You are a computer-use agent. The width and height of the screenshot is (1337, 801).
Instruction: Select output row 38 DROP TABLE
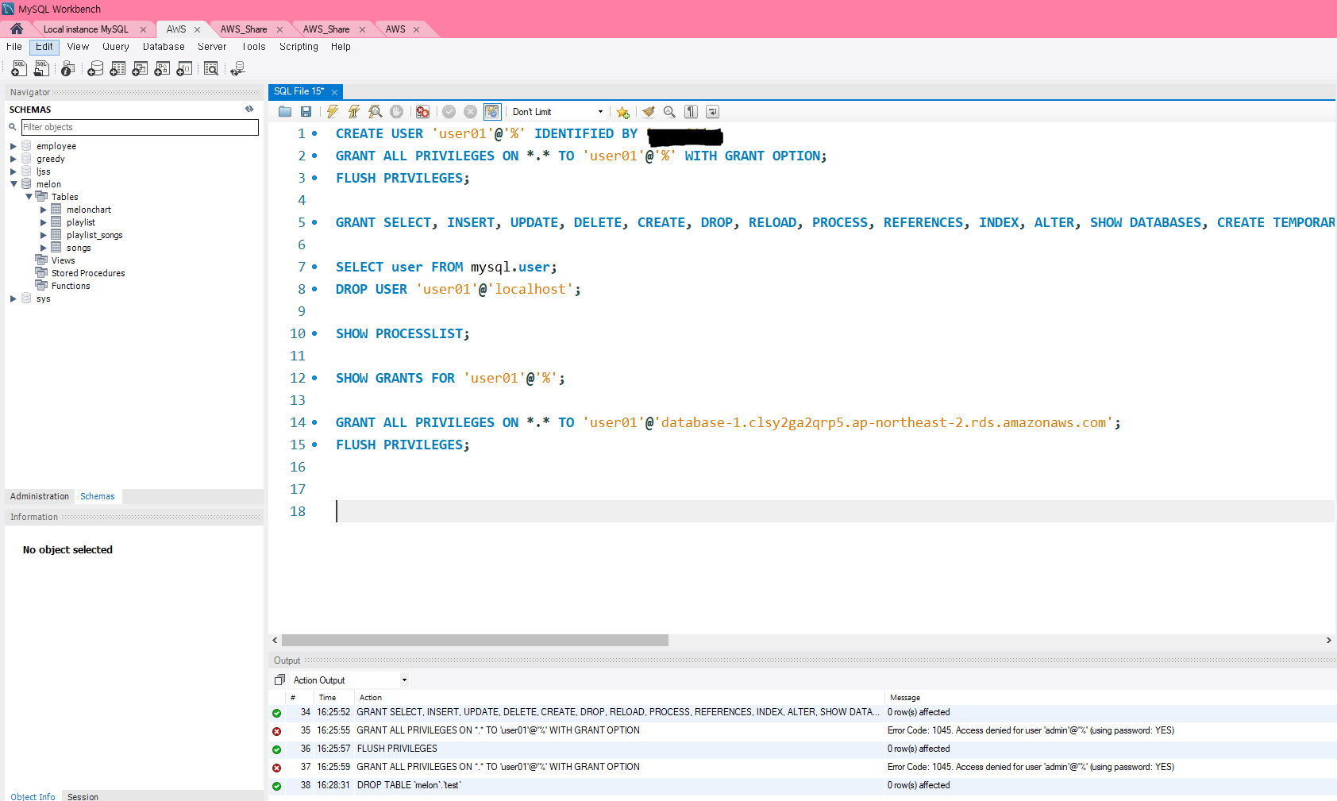coord(802,785)
